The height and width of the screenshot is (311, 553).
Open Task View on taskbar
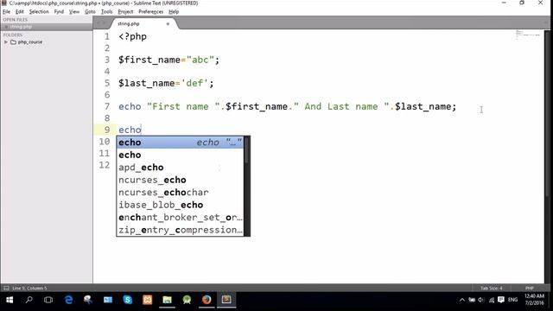(x=48, y=300)
